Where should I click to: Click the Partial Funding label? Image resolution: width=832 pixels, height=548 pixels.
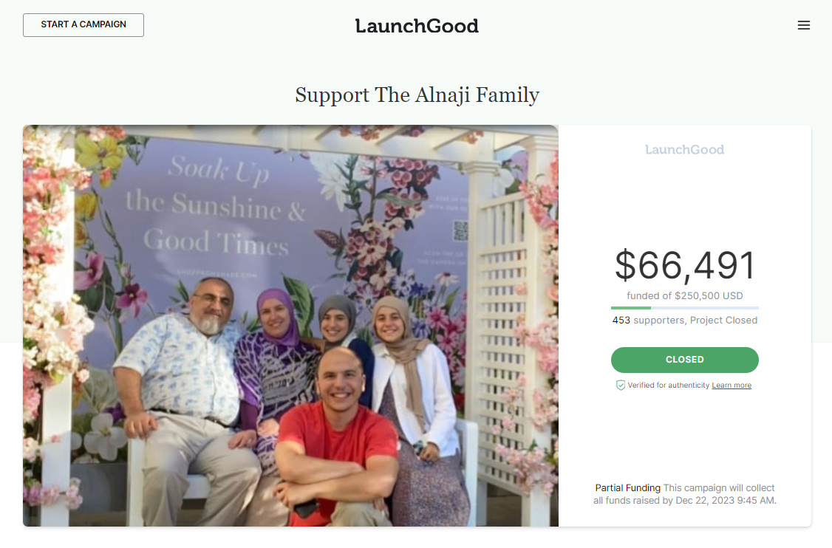coord(628,487)
